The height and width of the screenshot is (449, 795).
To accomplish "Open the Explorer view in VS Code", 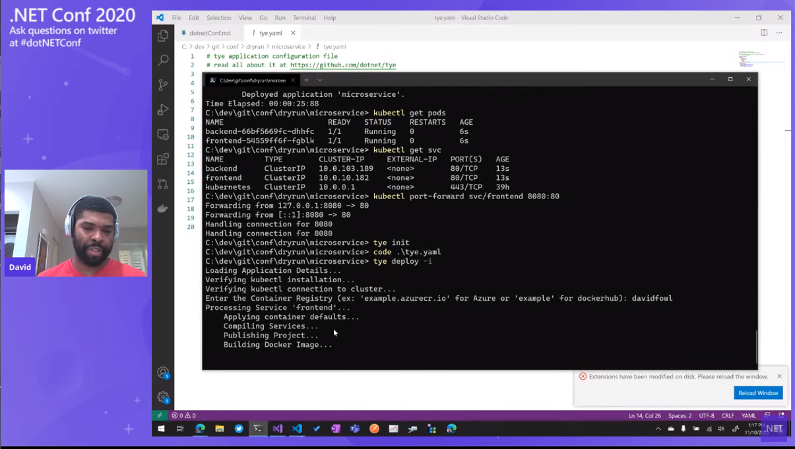I will point(163,36).
